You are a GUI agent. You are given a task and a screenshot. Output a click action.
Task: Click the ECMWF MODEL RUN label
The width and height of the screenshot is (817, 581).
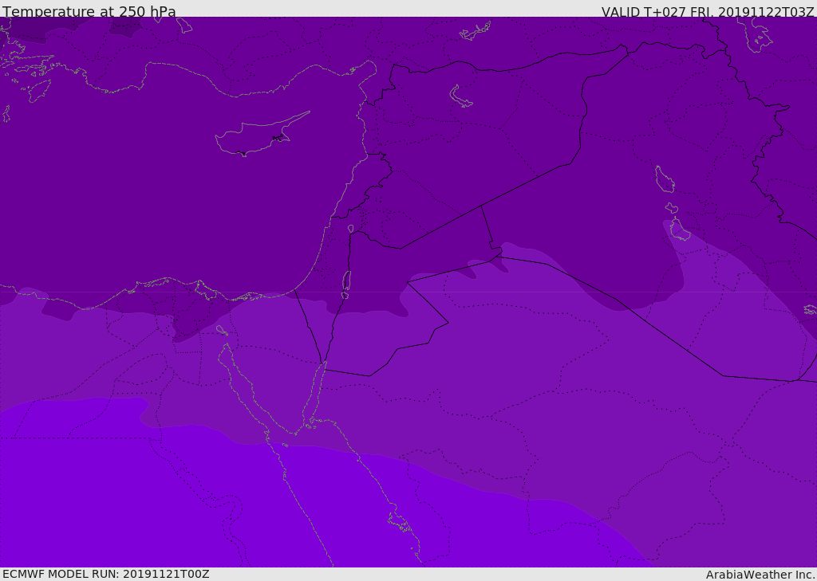pos(105,574)
